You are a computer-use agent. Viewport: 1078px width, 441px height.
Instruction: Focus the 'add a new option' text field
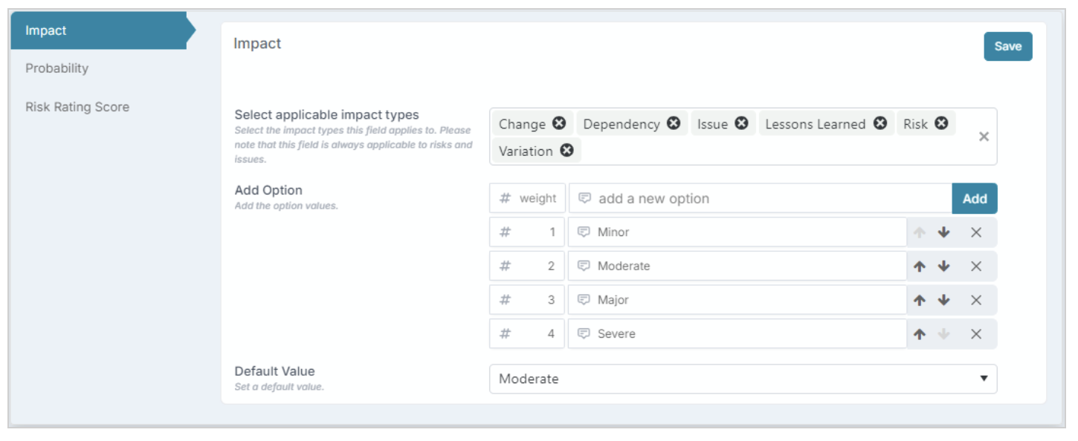[x=760, y=198]
